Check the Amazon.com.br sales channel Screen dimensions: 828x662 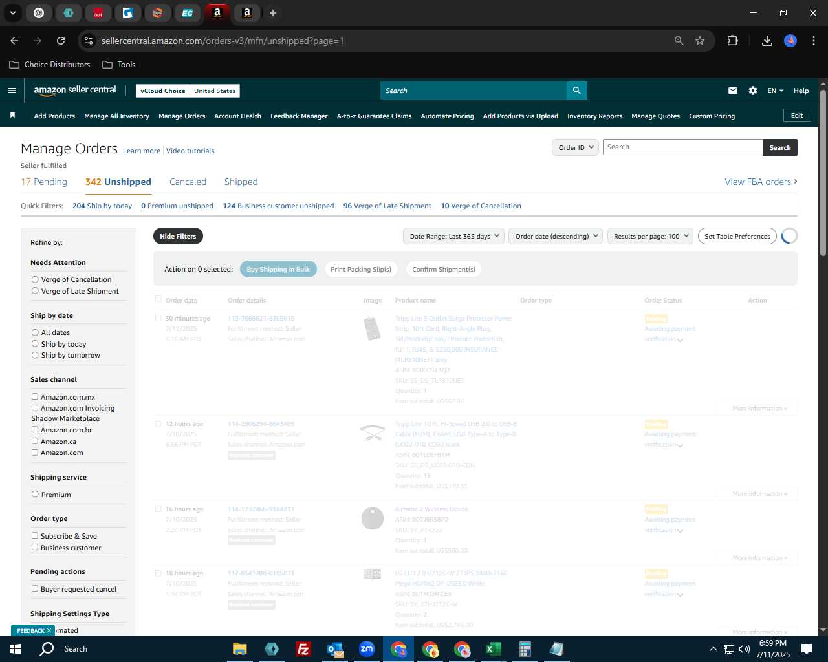35,430
